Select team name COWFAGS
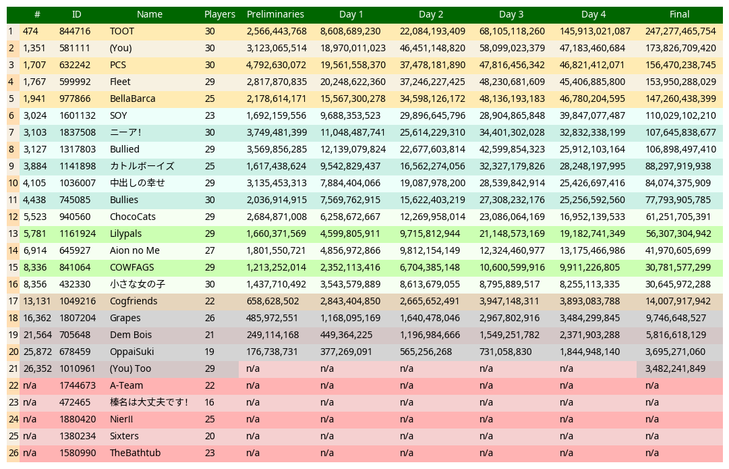 [x=132, y=267]
